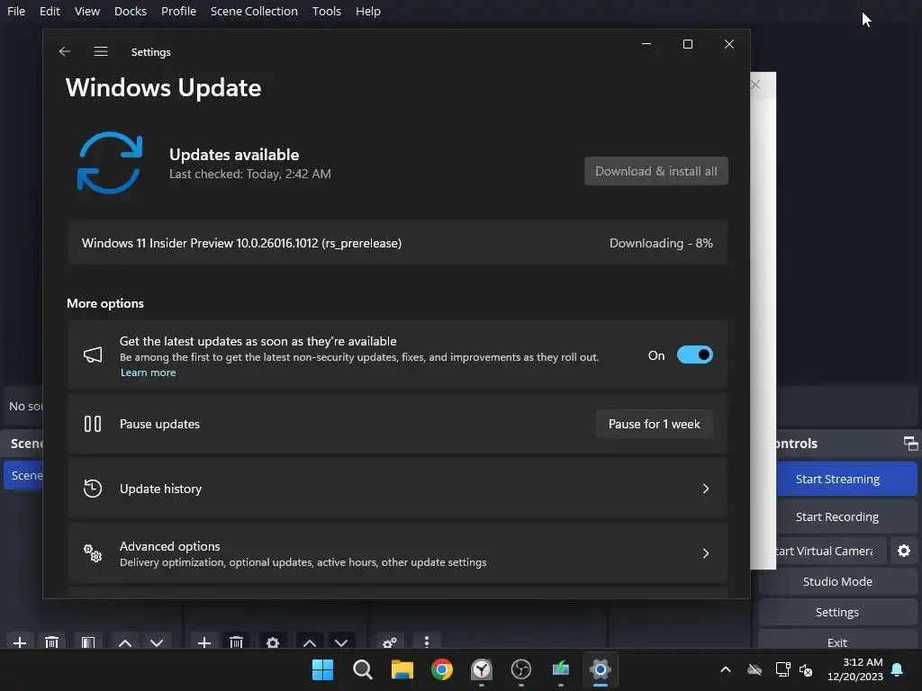The height and width of the screenshot is (691, 922).
Task: Open the Settings hamburger navigation menu
Action: [101, 51]
